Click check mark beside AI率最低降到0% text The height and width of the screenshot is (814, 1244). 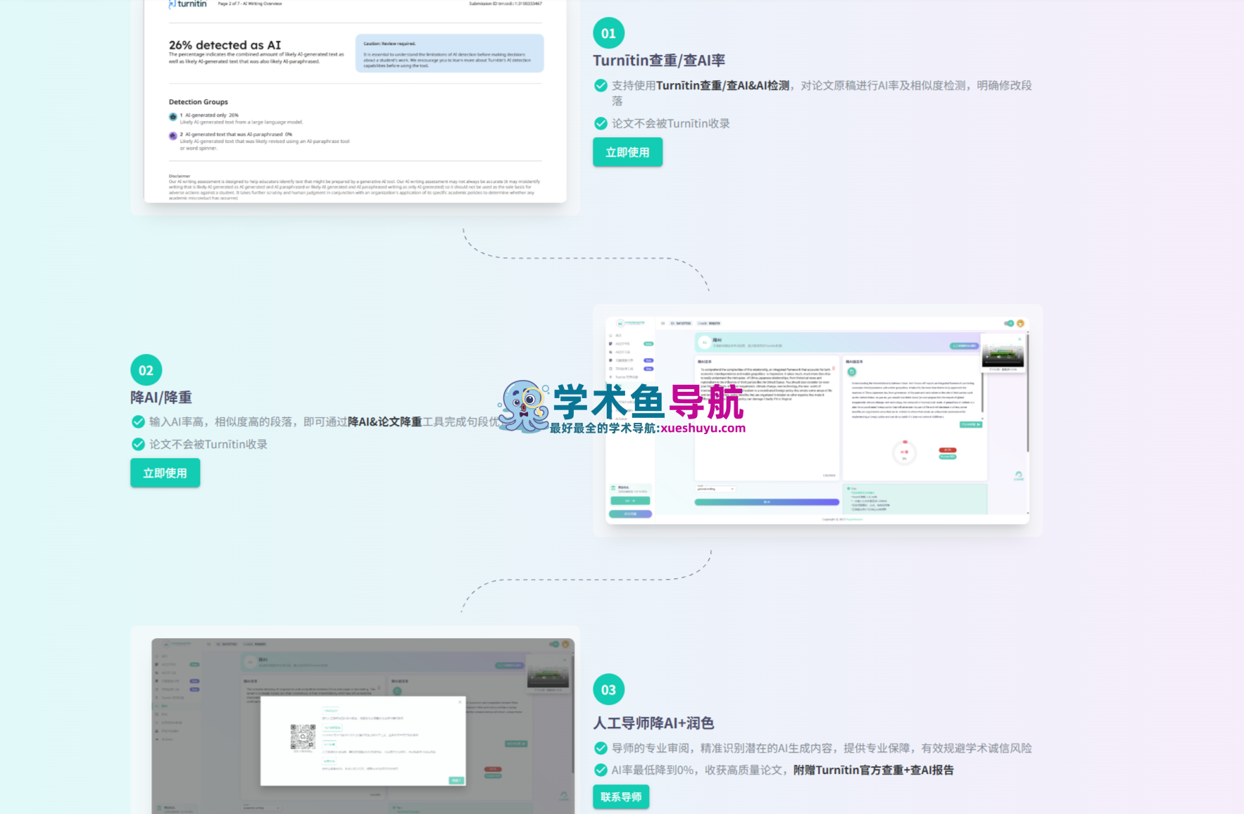click(x=601, y=770)
